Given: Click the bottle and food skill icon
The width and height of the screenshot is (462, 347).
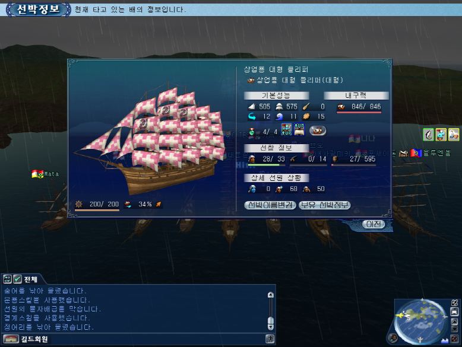Looking at the screenshot, I should 454,135.
